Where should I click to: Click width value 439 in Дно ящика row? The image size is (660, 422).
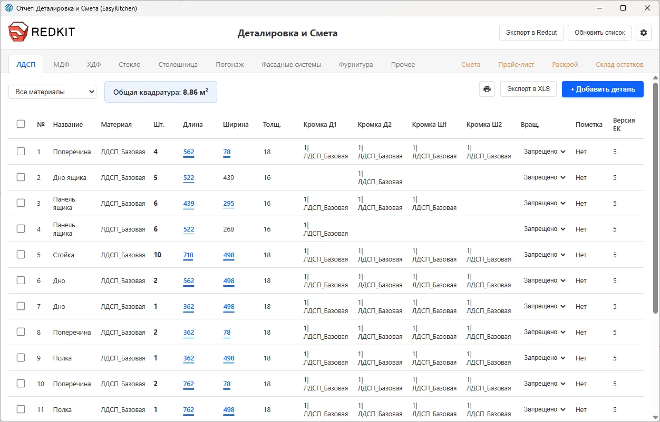point(228,178)
